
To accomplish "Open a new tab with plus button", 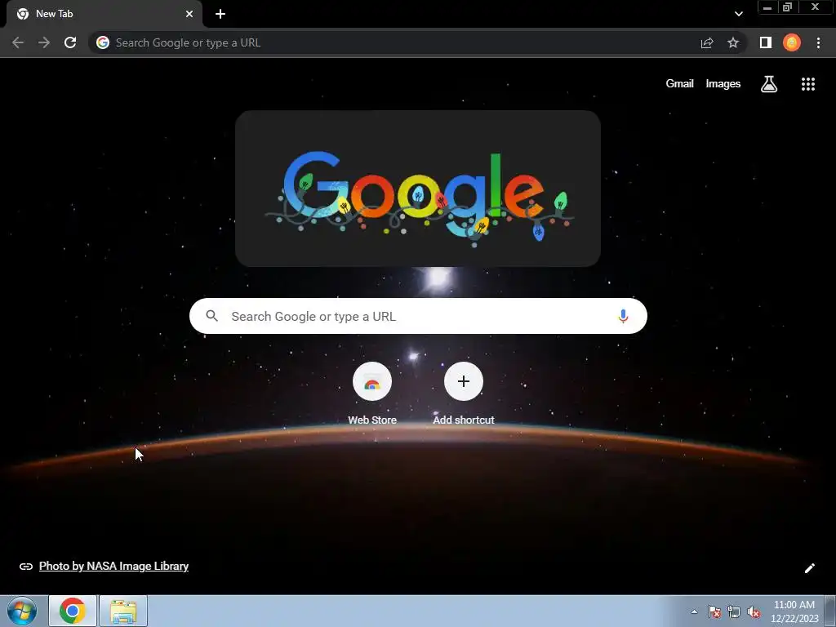I will [220, 14].
